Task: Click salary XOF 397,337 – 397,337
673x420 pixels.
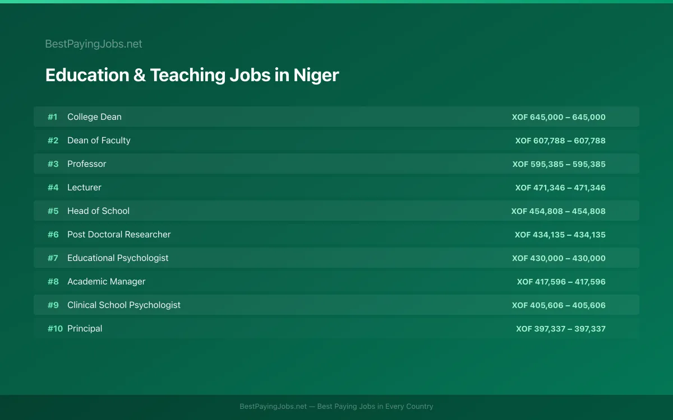Action: point(561,329)
